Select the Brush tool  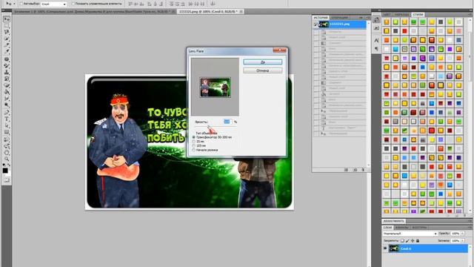pos(7,66)
